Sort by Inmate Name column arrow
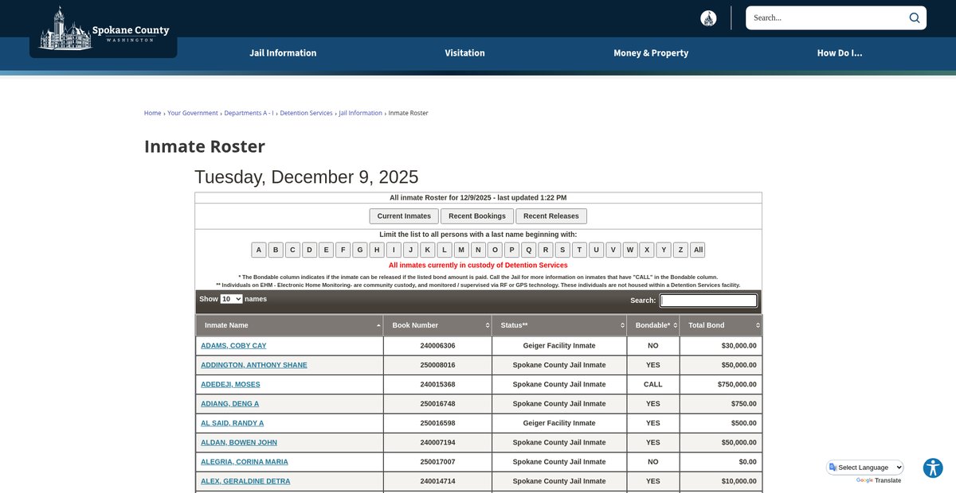 378,325
